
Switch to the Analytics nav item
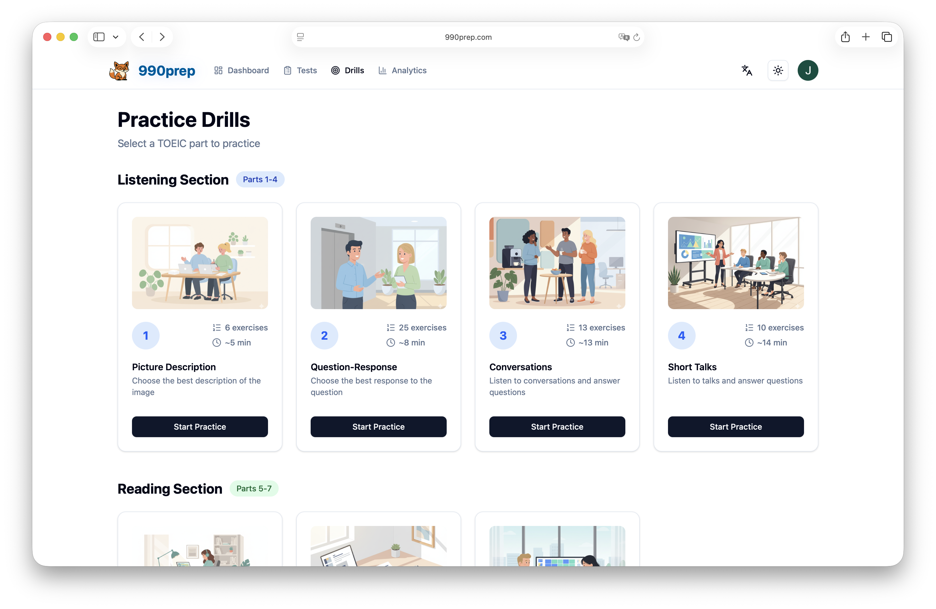[x=402, y=70]
